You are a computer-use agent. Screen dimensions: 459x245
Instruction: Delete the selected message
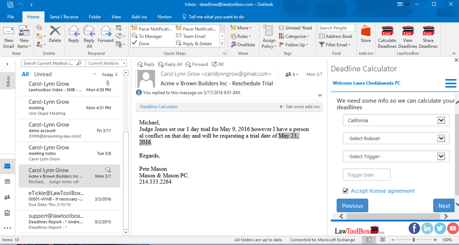tap(55, 34)
